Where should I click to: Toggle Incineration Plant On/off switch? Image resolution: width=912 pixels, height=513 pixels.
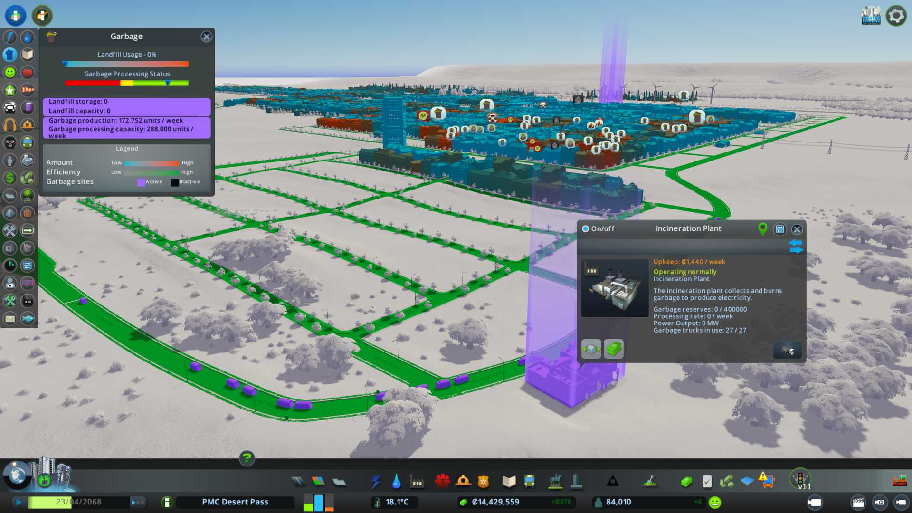tap(586, 229)
